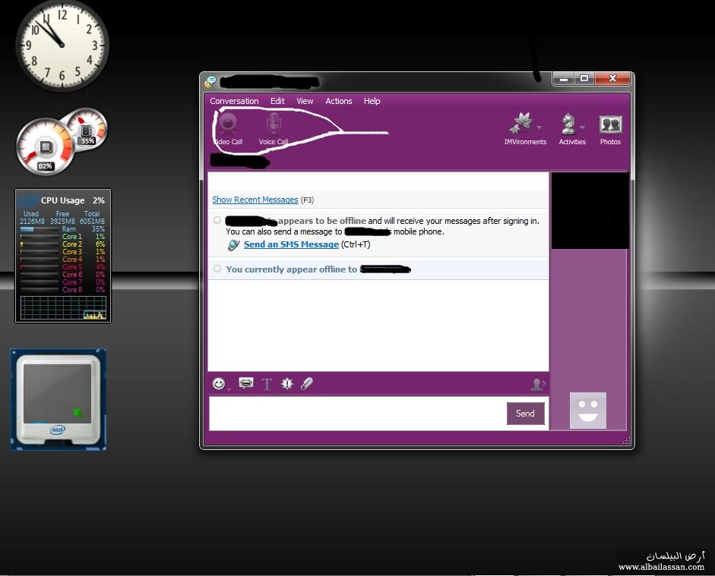
Task: Click the "Core 2" usage row
Action: (x=62, y=244)
